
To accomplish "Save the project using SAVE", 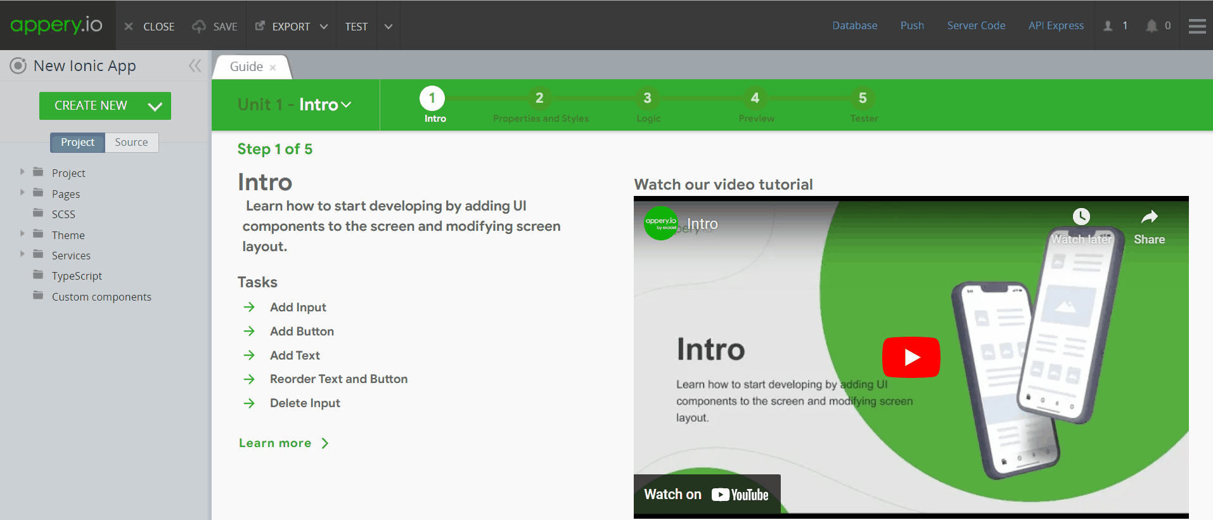I will 215,27.
